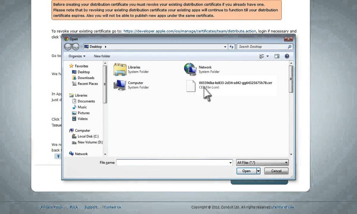Open the Privacy Policy link
Viewport: 357px width, 214px height.
click(x=52, y=207)
